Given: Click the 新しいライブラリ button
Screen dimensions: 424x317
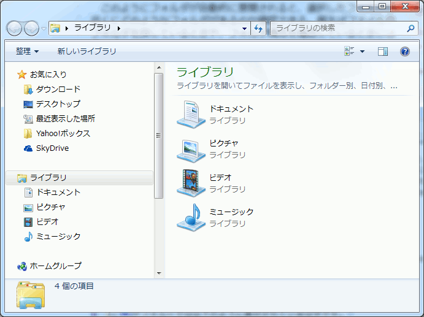Looking at the screenshot, I should pos(87,52).
